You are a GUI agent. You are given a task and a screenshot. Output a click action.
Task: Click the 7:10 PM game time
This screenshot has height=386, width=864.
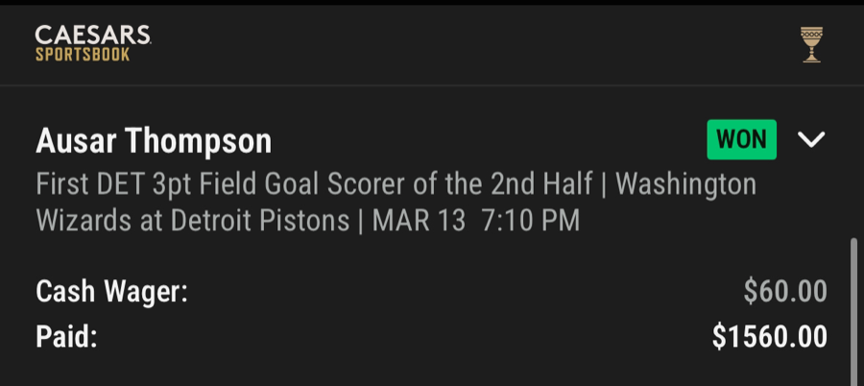tap(531, 221)
